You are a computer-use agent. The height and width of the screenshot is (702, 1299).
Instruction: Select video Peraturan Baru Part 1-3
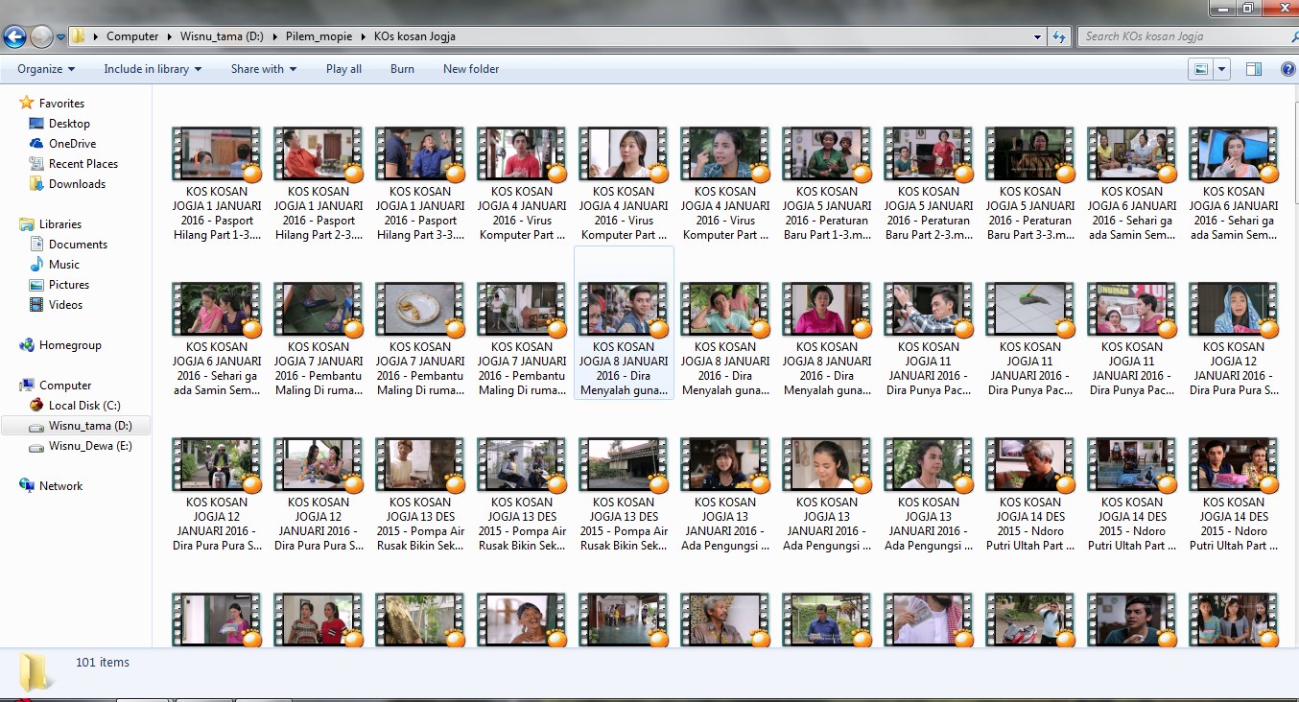point(827,183)
